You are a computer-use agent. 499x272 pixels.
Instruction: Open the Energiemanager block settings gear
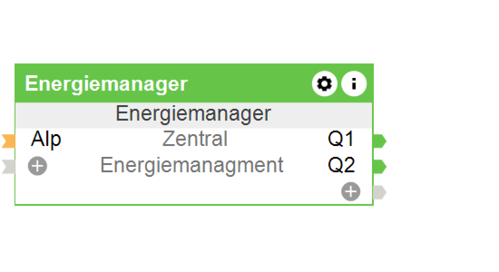324,84
